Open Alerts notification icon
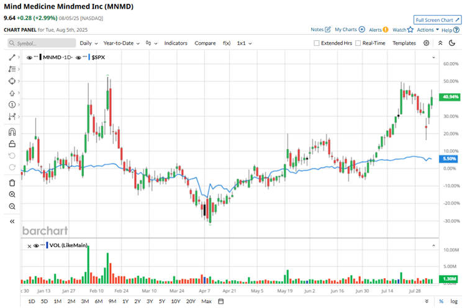 click(x=386, y=29)
